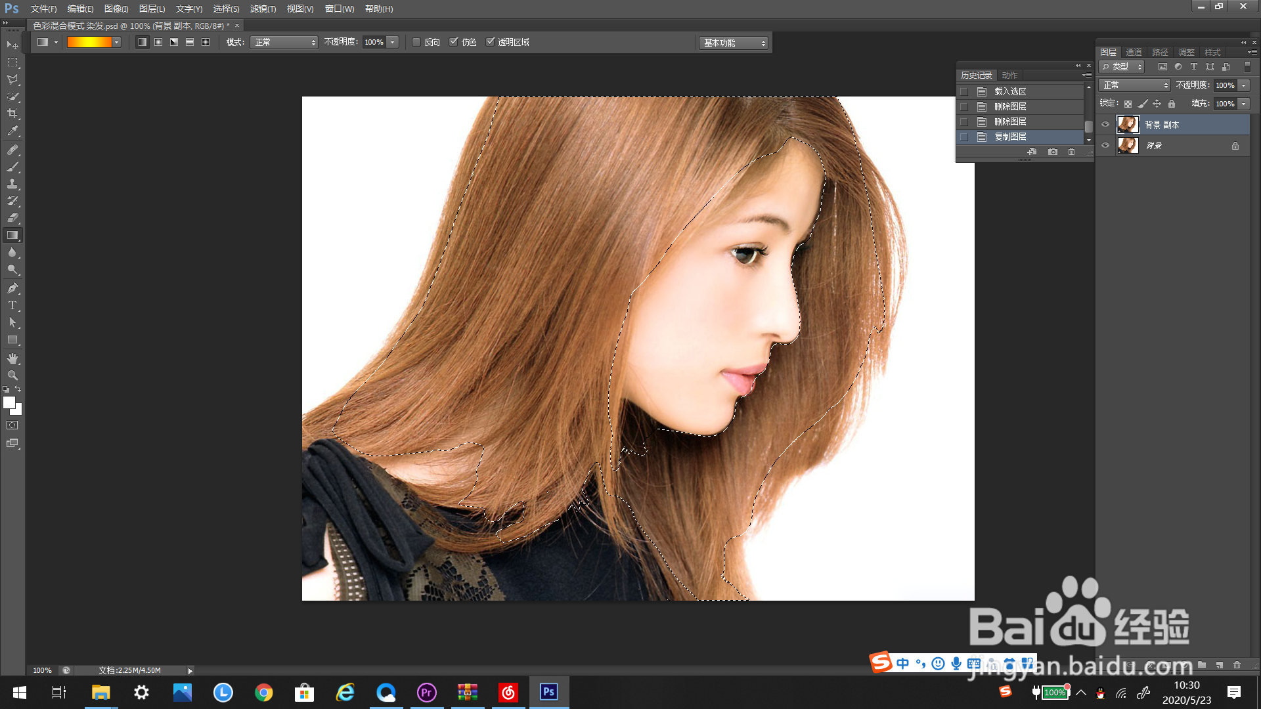Hide the 背景 副本 layer

[x=1105, y=124]
